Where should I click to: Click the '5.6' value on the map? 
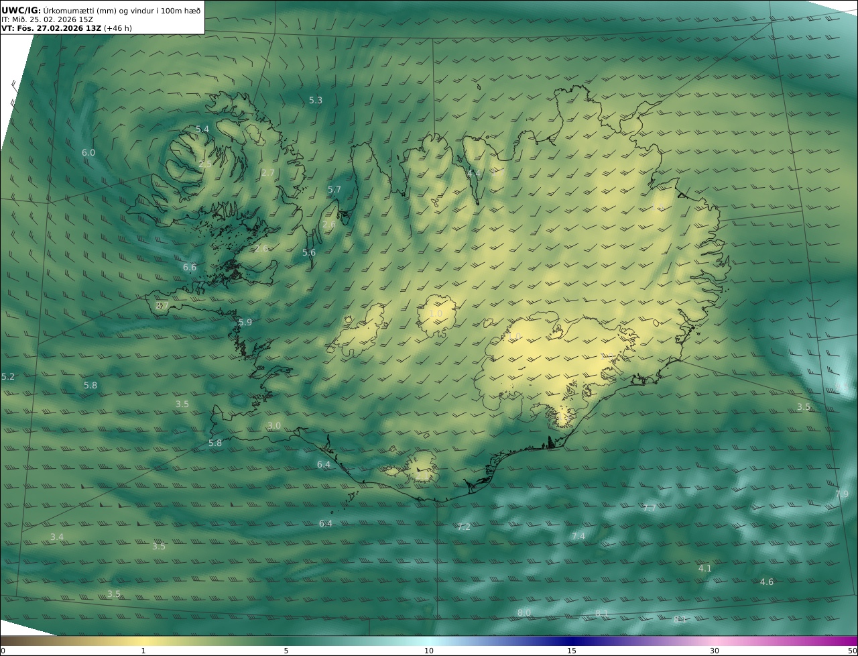(309, 253)
